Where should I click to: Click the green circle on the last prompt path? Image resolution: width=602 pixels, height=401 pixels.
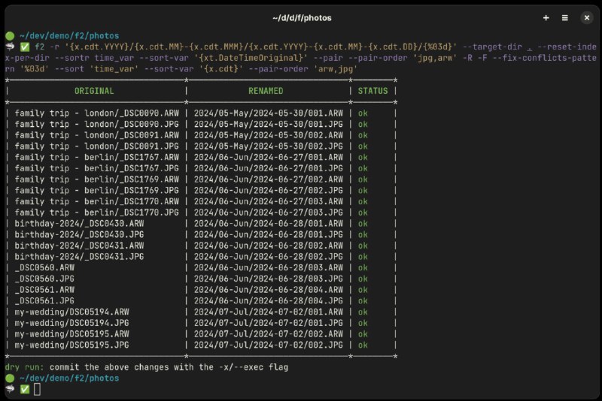(9, 378)
